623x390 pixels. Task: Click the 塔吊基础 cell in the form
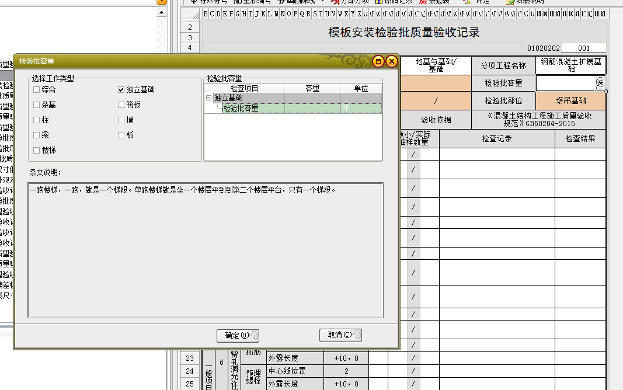pyautogui.click(x=570, y=100)
